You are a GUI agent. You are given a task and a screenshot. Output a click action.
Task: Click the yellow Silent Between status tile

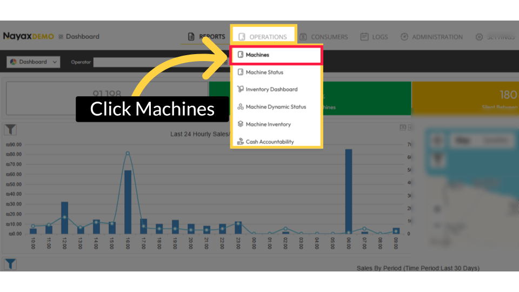click(465, 99)
